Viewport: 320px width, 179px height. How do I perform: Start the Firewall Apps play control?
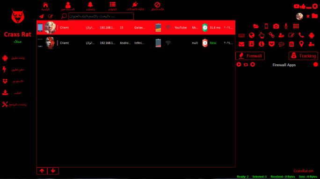[239, 64]
